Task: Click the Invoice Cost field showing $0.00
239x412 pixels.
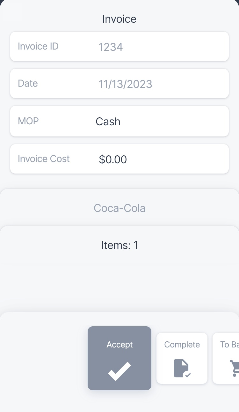Action: (113, 159)
